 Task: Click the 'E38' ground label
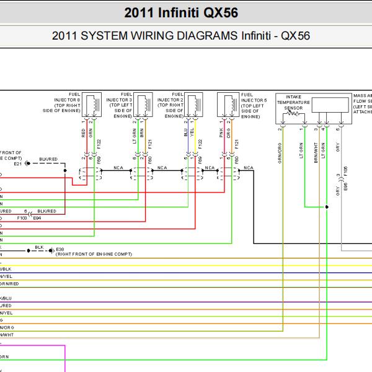(60, 249)
